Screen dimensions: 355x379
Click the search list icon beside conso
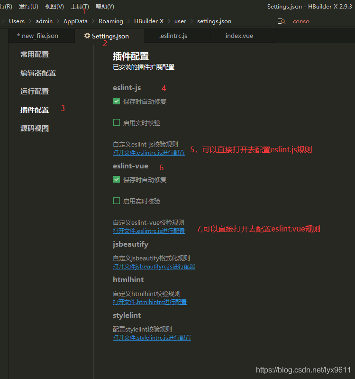click(x=282, y=21)
